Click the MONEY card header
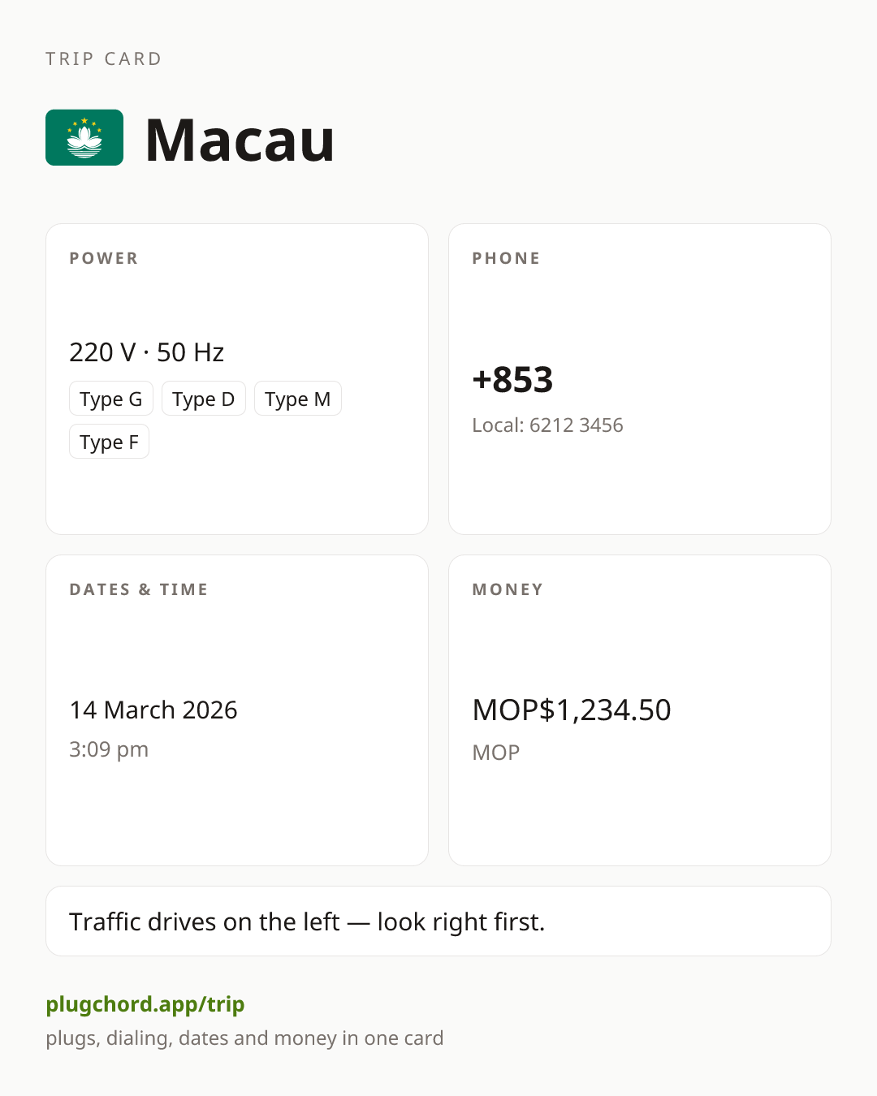 pyautogui.click(x=508, y=589)
